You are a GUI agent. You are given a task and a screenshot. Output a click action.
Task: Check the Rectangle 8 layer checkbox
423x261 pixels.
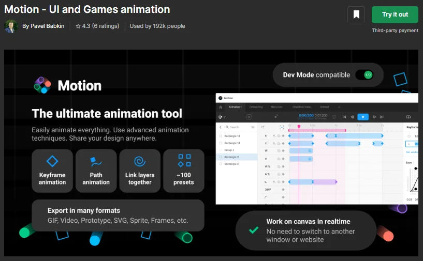tap(221, 164)
